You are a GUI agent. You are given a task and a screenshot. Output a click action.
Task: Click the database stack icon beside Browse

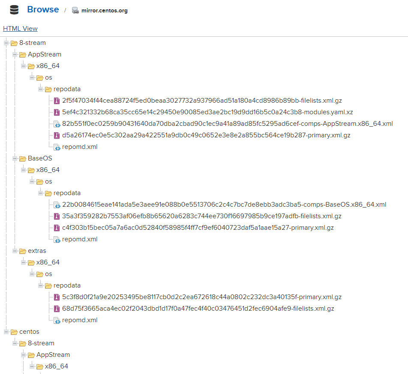(x=14, y=10)
